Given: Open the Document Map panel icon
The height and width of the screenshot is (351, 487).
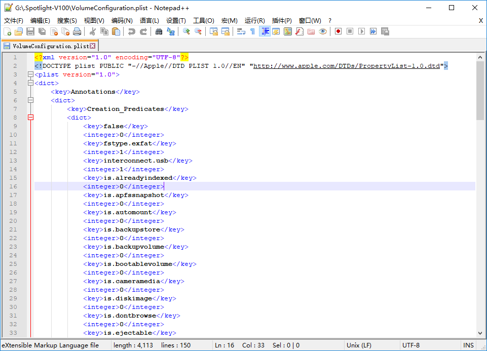Looking at the screenshot, I should [x=288, y=31].
